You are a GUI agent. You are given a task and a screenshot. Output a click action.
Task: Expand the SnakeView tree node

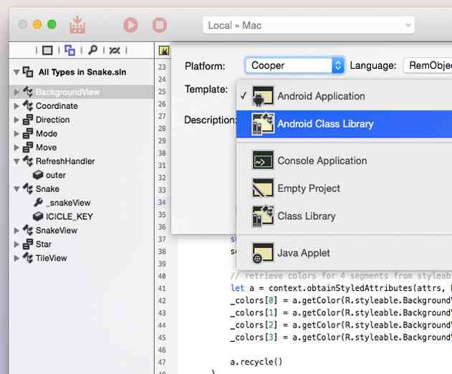(x=16, y=231)
